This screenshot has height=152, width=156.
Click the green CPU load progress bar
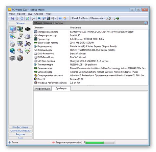coord(100,142)
